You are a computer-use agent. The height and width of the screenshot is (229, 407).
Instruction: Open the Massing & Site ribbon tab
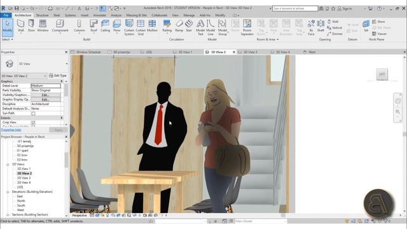(x=136, y=15)
